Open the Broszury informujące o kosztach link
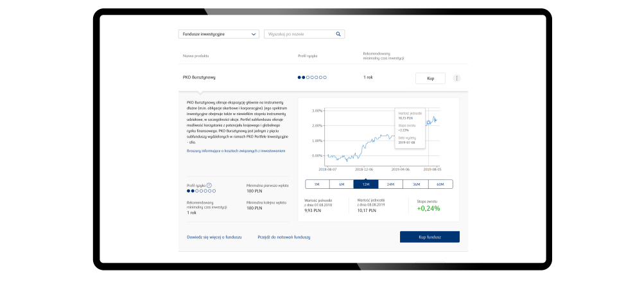Image resolution: width=642 pixels, height=282 pixels. pos(236,151)
